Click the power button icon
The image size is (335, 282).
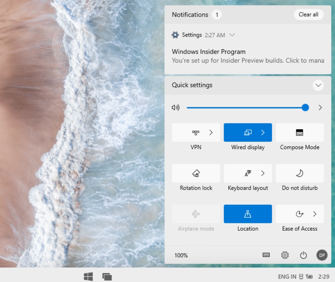(303, 255)
